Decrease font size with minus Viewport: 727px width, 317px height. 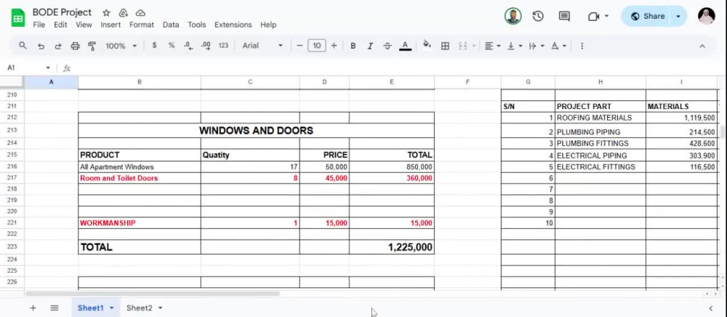tap(300, 45)
